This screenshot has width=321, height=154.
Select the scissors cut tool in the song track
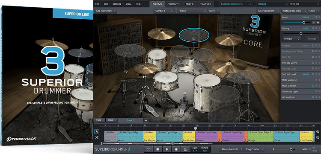click(97, 137)
